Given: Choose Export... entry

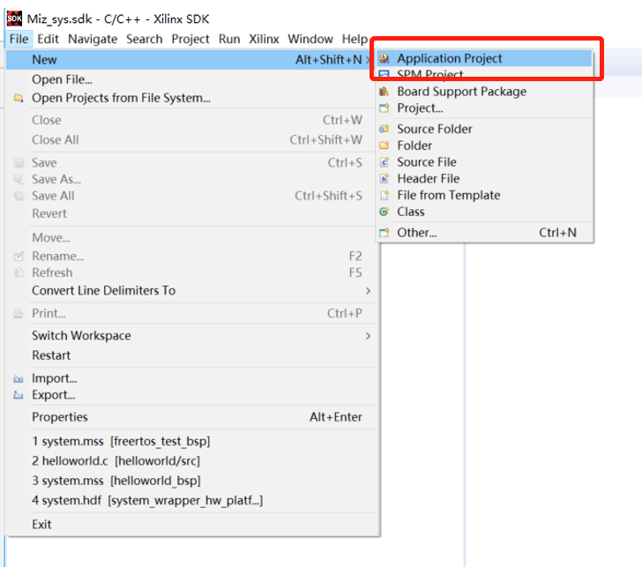Looking at the screenshot, I should (x=191, y=395).
